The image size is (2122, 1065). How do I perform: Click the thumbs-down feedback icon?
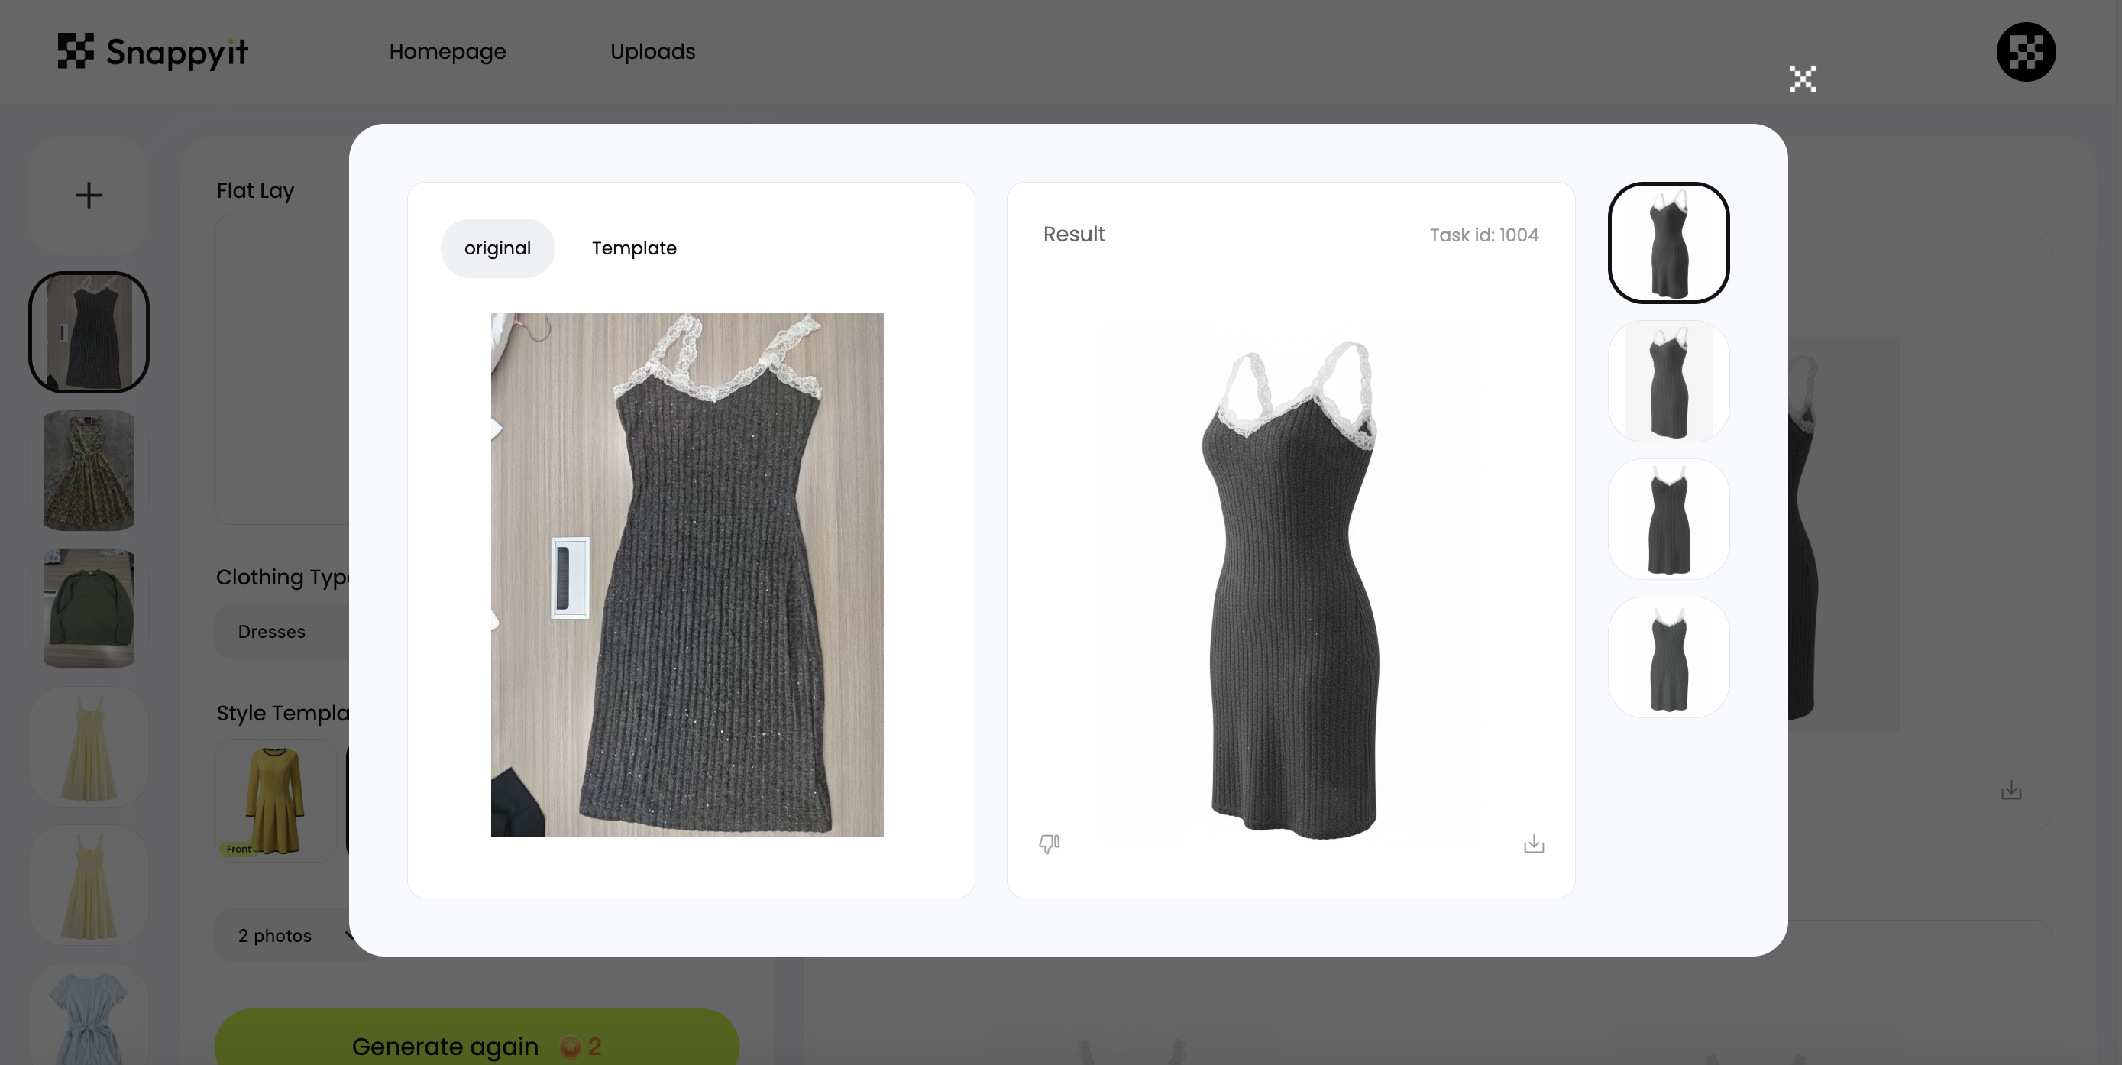1049,843
